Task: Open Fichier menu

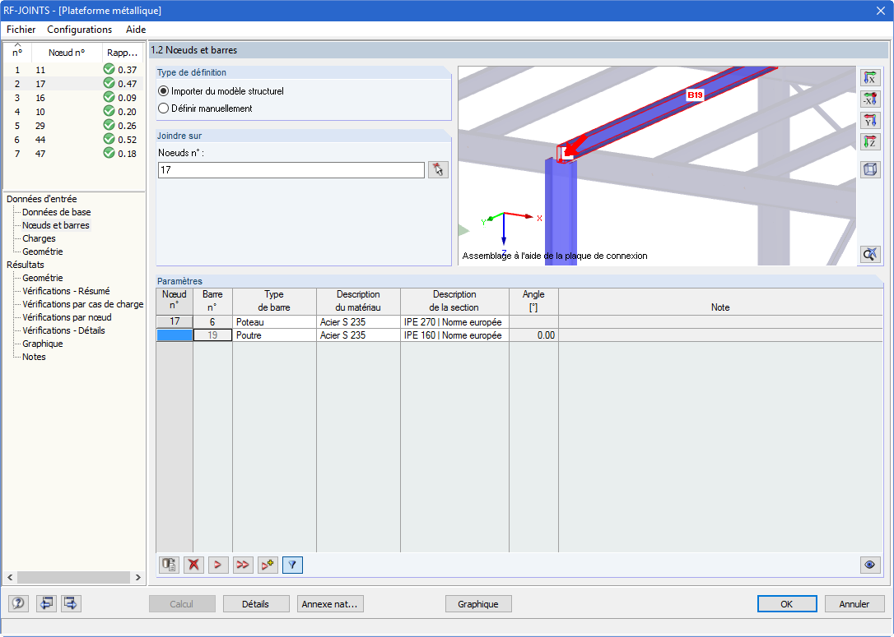Action: 21,30
